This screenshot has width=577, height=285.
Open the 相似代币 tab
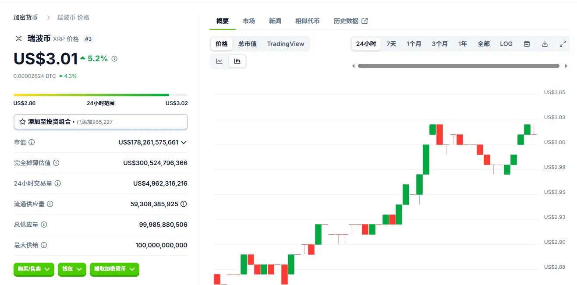(x=308, y=21)
